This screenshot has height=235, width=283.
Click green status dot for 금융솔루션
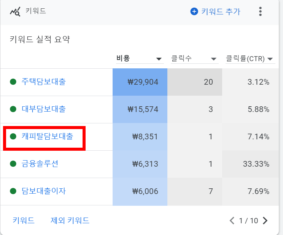(x=13, y=164)
